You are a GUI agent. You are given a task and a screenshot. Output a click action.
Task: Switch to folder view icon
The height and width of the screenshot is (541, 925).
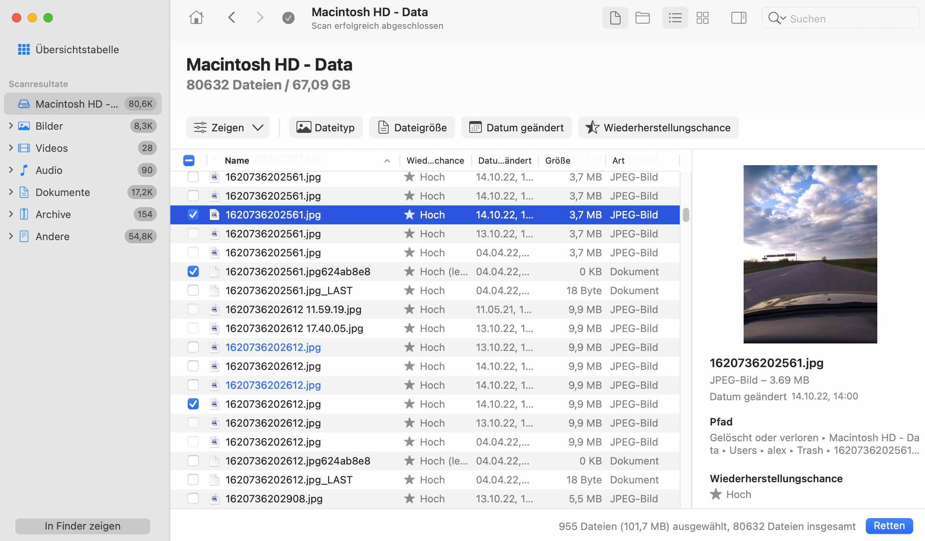click(643, 18)
